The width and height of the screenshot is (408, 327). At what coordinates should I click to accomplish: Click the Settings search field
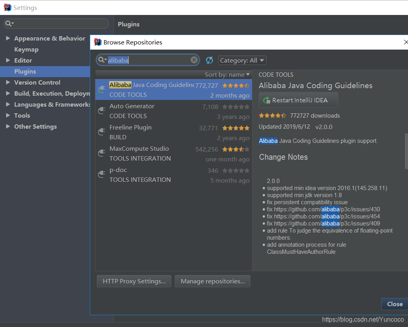pos(56,24)
